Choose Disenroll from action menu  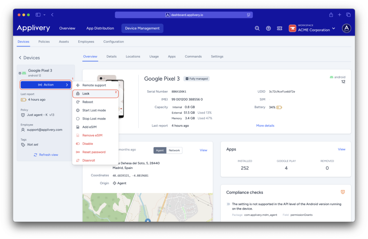95,160
